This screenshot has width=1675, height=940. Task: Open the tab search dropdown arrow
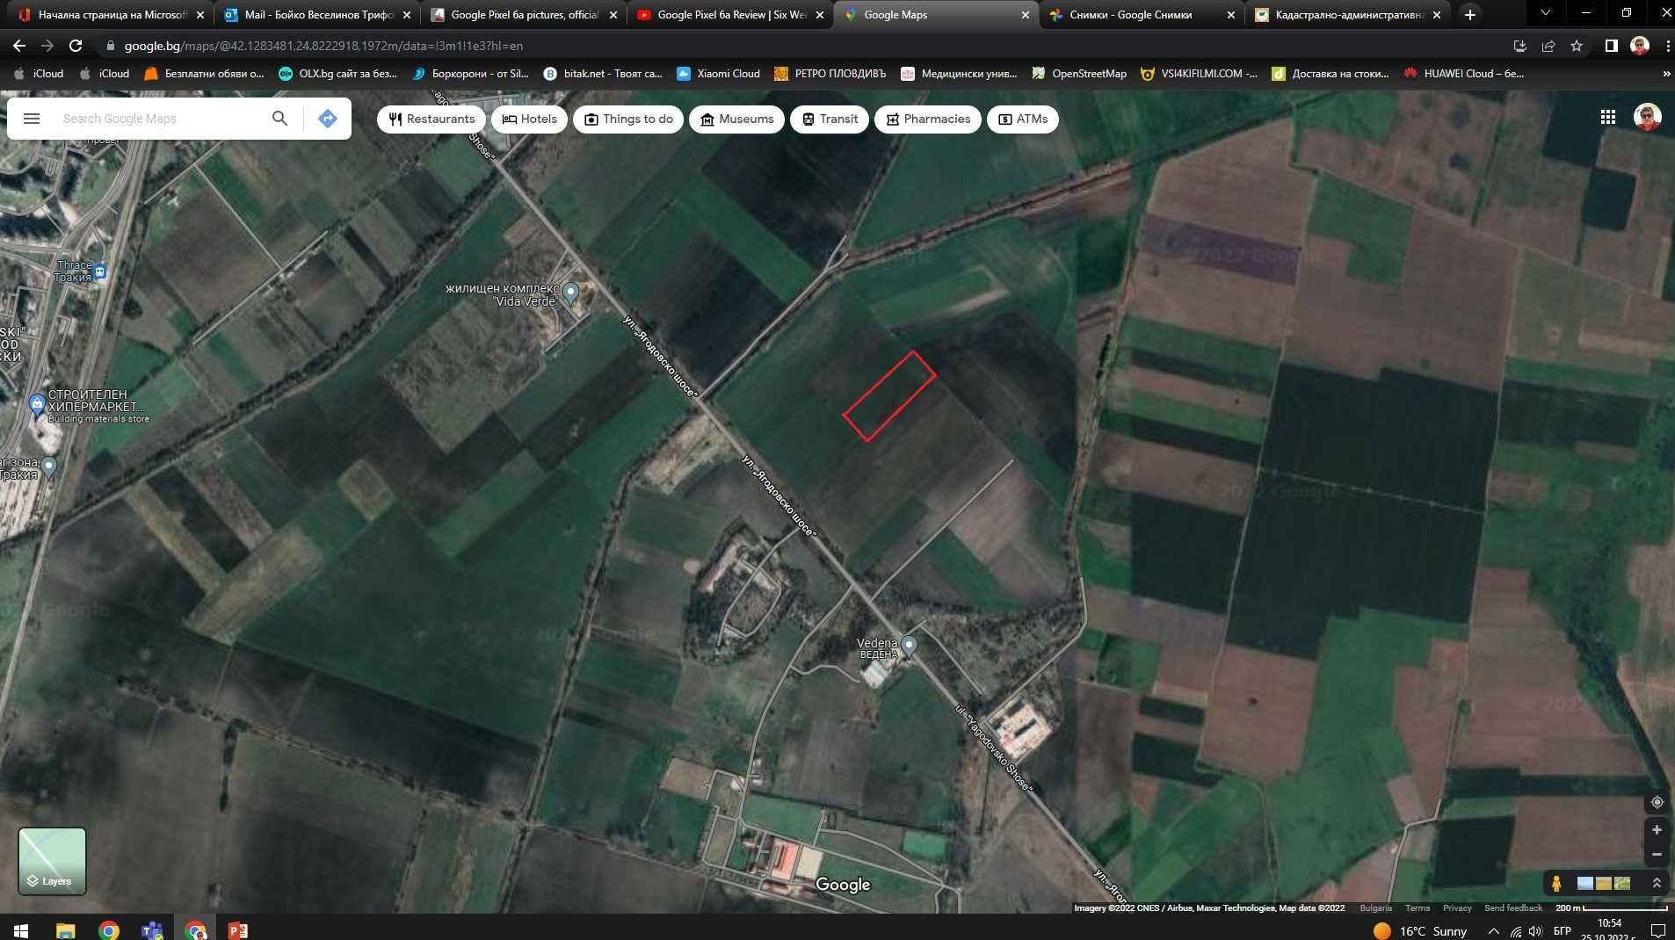(x=1546, y=14)
